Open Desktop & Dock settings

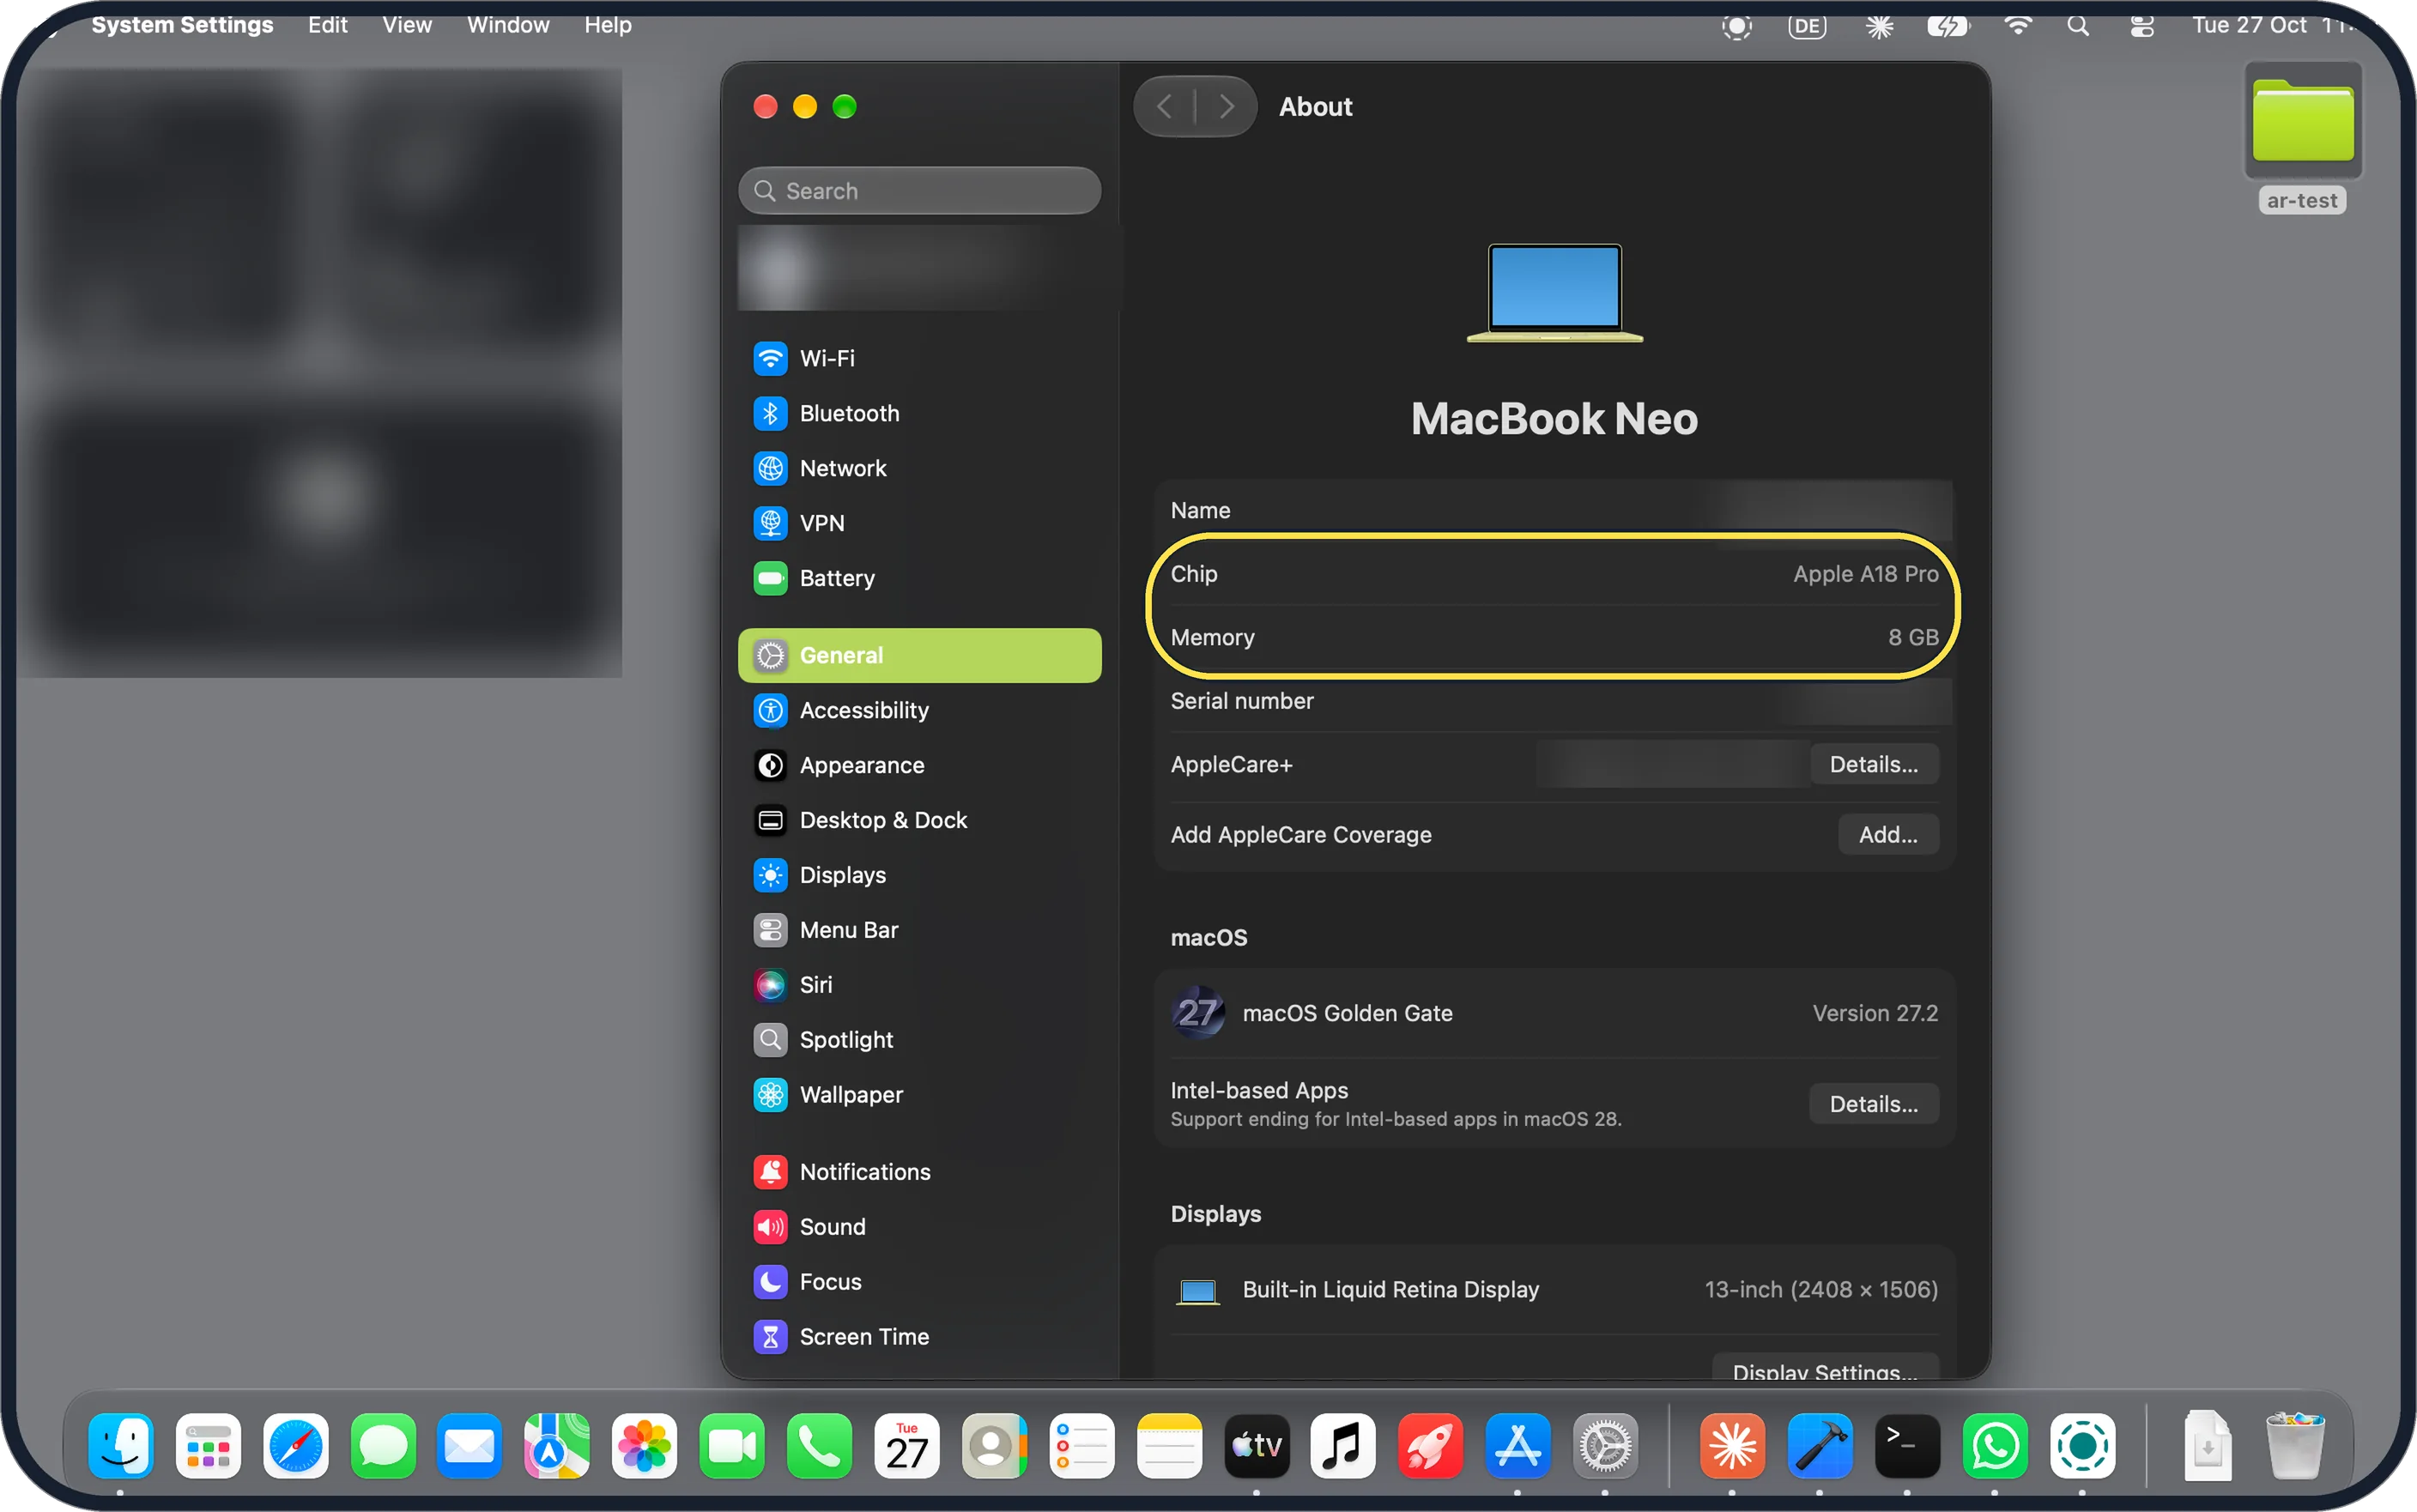pos(919,820)
